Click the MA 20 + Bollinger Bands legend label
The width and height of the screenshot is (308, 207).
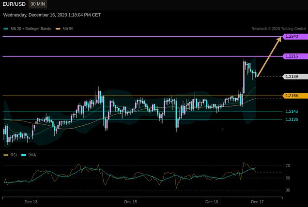[31, 29]
